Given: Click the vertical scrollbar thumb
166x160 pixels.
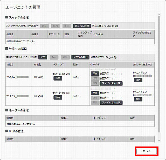Looking at the screenshot, I should coord(159,74).
